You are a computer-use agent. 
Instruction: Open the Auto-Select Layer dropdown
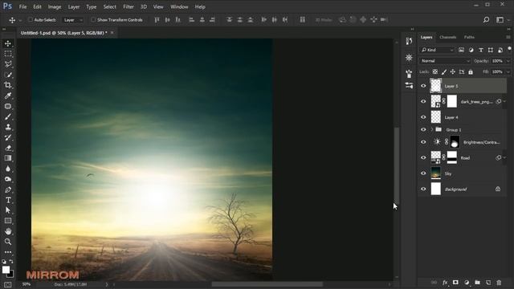point(73,20)
